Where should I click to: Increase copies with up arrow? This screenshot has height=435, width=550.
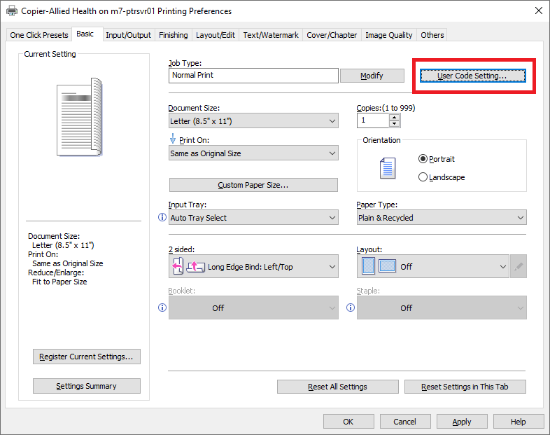click(395, 117)
